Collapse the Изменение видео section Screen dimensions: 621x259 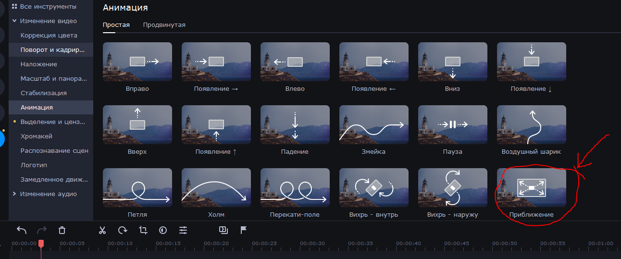14,21
